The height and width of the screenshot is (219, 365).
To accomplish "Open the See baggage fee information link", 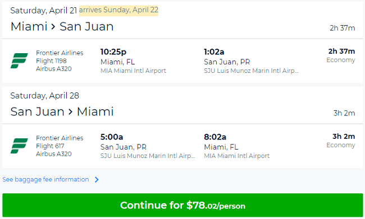I will click(x=45, y=180).
